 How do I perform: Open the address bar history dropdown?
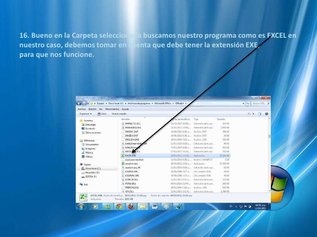click(x=243, y=103)
